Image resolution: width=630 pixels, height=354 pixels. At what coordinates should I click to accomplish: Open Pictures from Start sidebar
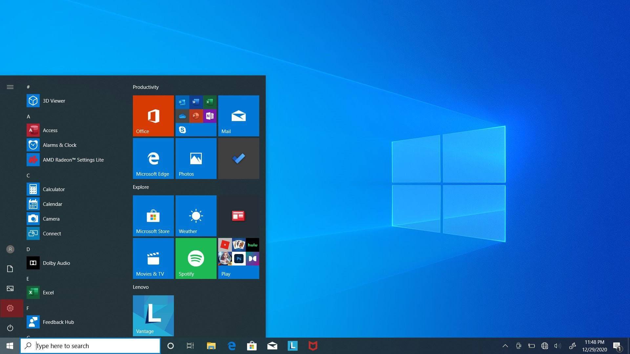click(10, 288)
